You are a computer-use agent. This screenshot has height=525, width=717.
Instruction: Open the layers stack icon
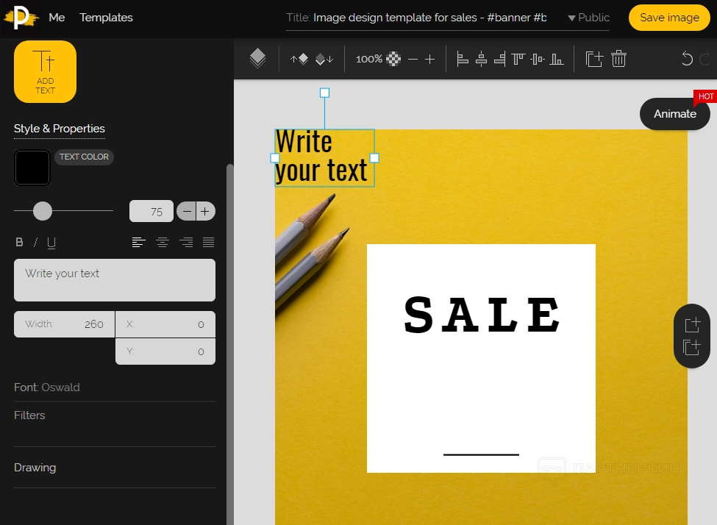(x=257, y=59)
